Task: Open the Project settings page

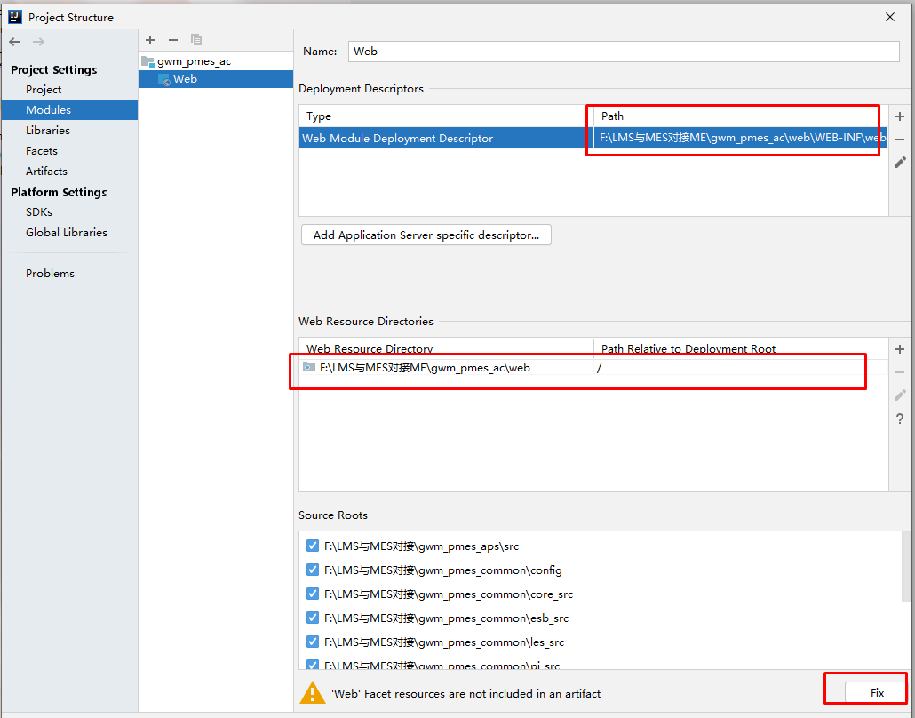Action: click(x=44, y=90)
